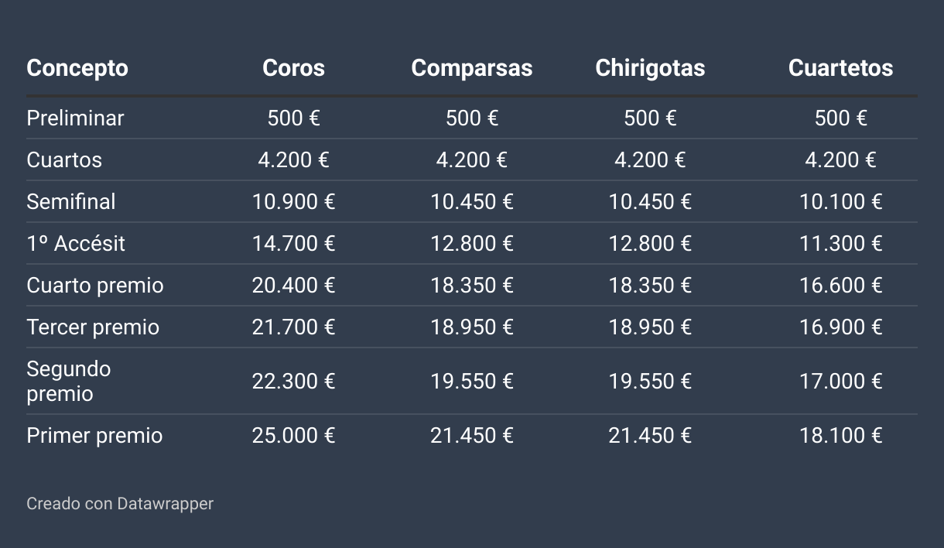Click the Tercer premio row label
Screen dimensions: 944x548
click(93, 327)
